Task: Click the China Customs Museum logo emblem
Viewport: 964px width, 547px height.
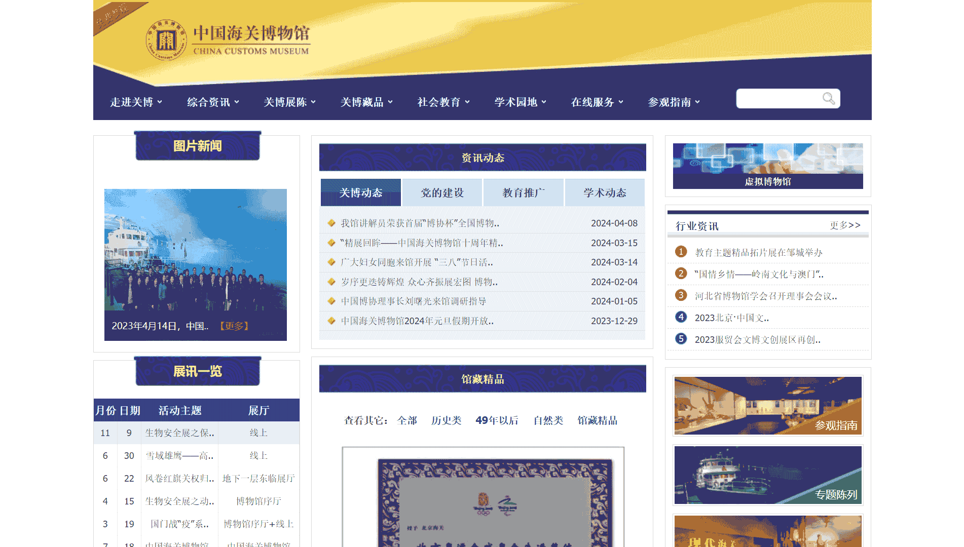Action: tap(166, 40)
